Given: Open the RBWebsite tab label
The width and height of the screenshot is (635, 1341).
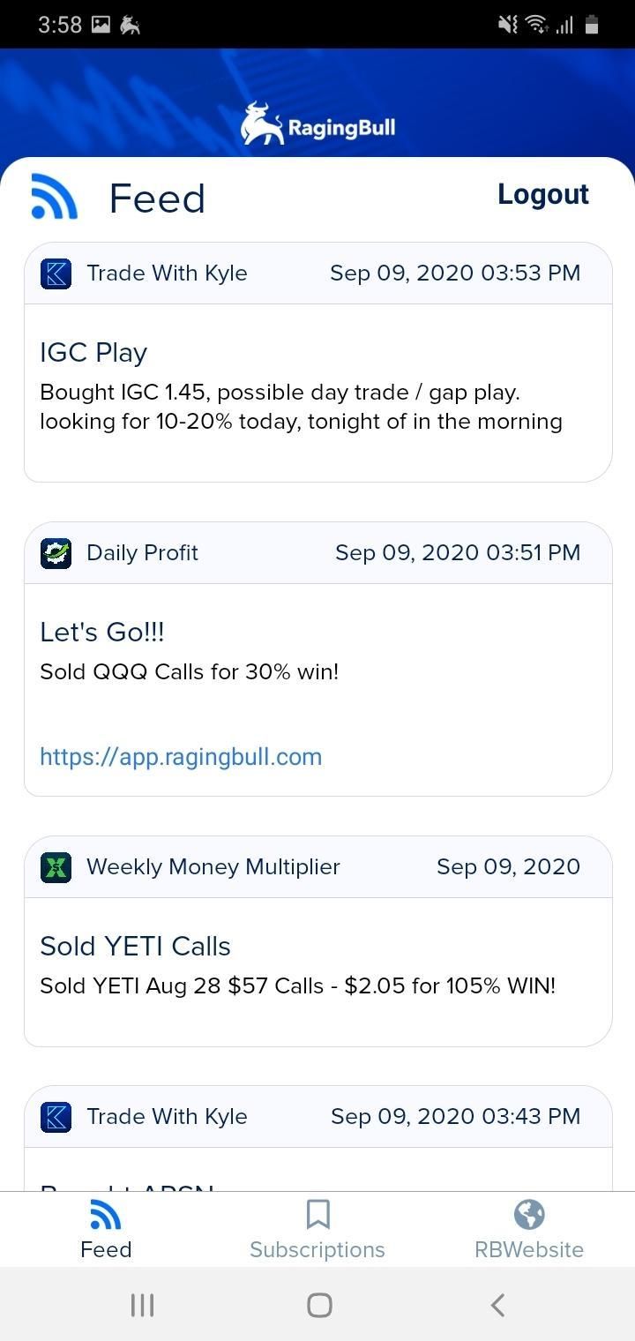Looking at the screenshot, I should (529, 1249).
